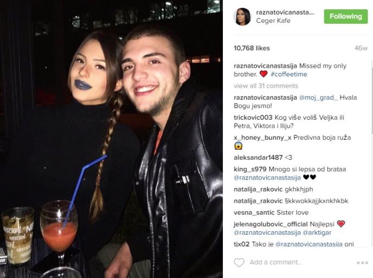Open aleksandar1487's profile
The height and width of the screenshot is (278, 373).
(x=258, y=158)
